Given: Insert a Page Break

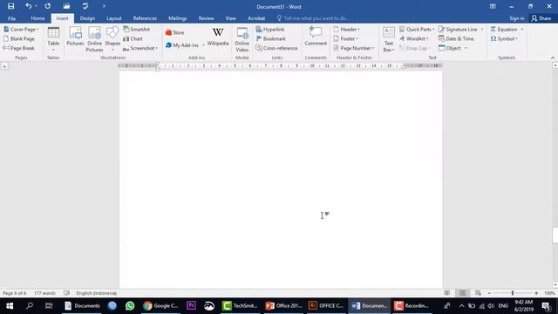Looking at the screenshot, I should pyautogui.click(x=19, y=48).
